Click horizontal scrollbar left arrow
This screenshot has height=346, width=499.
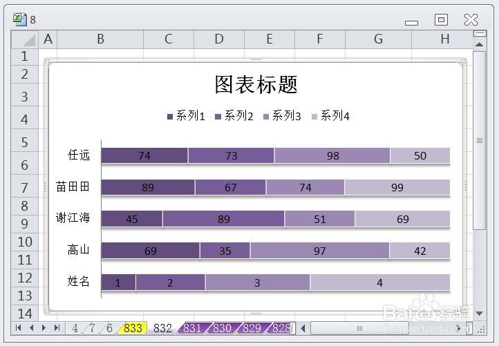[303, 328]
